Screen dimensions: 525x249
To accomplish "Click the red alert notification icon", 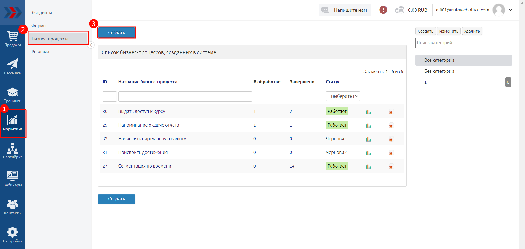I will (x=383, y=10).
